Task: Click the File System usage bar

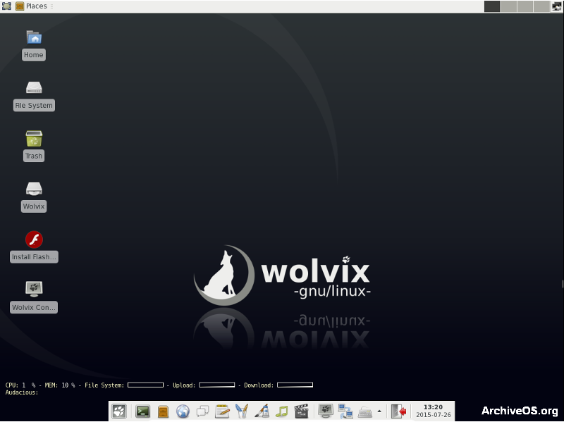Action: [146, 385]
